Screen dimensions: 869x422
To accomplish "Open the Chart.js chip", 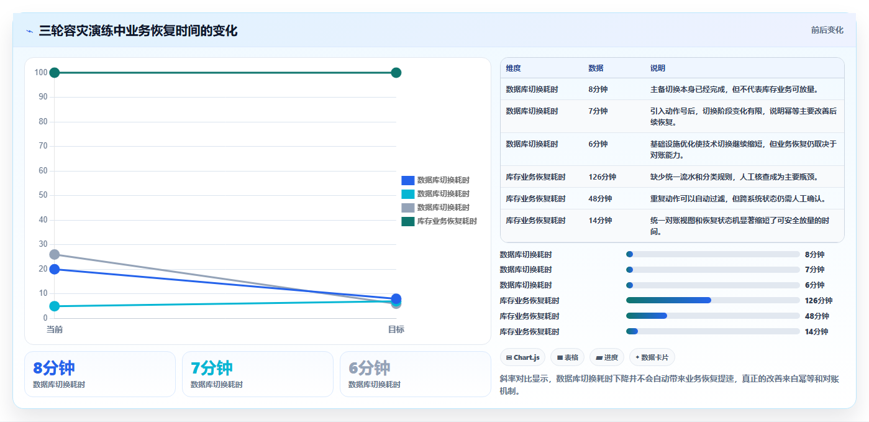I will click(522, 357).
